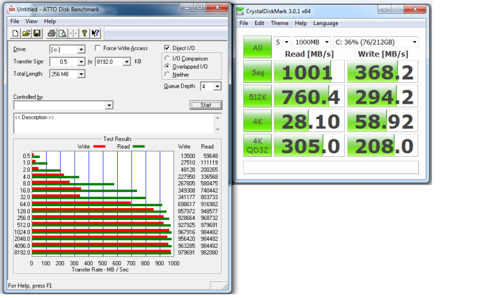Viewport: 478px width, 298px height.
Task: Click the status bar text For Help, press F1
Action: (x=30, y=286)
